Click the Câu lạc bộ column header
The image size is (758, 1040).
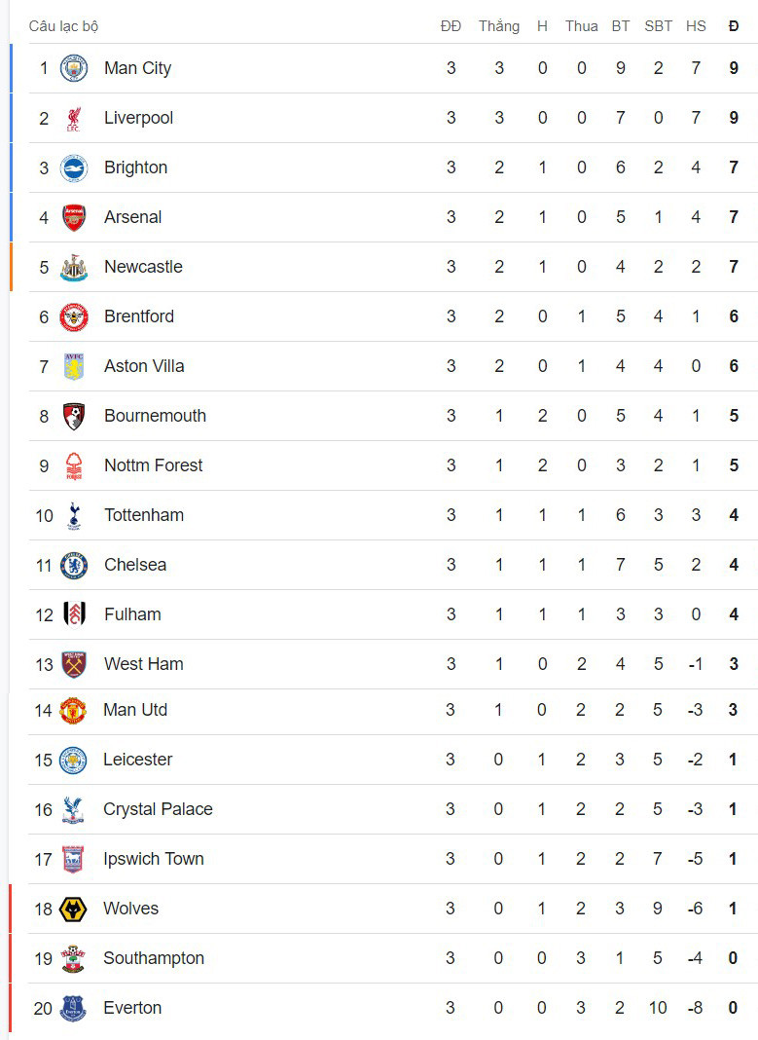coord(63,26)
